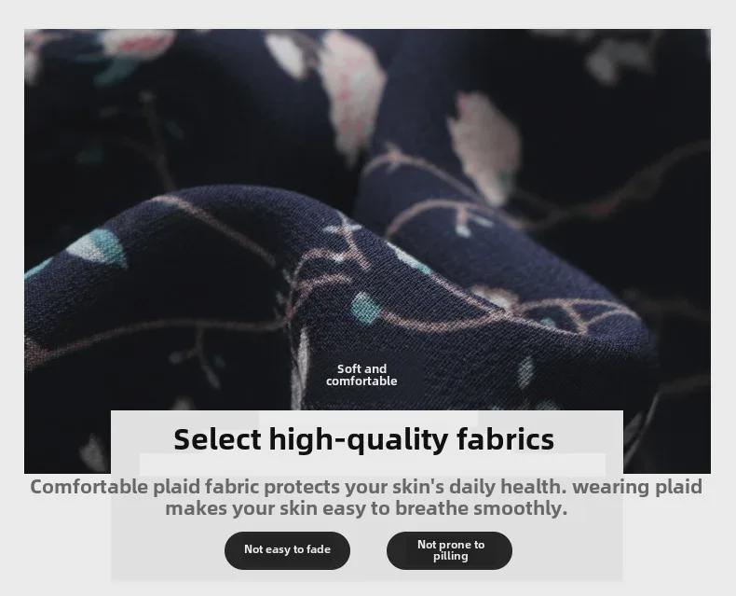
Task: Click the words "daily health." in the description
Action: (x=508, y=487)
